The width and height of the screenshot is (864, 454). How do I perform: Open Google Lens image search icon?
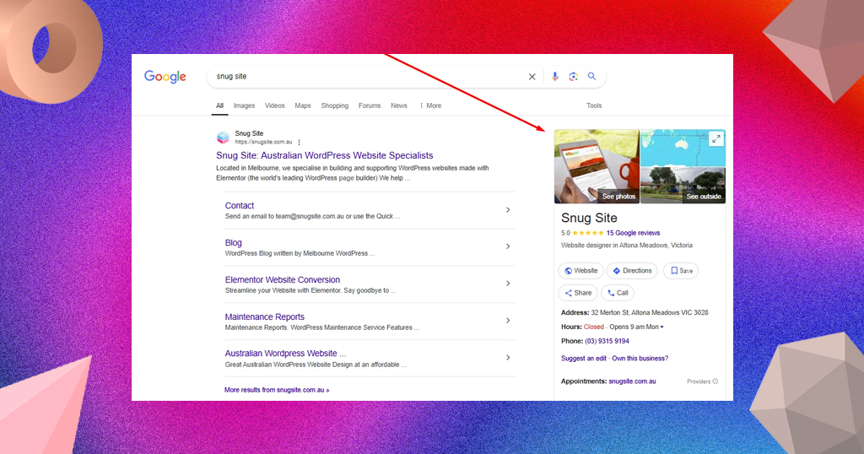point(573,77)
